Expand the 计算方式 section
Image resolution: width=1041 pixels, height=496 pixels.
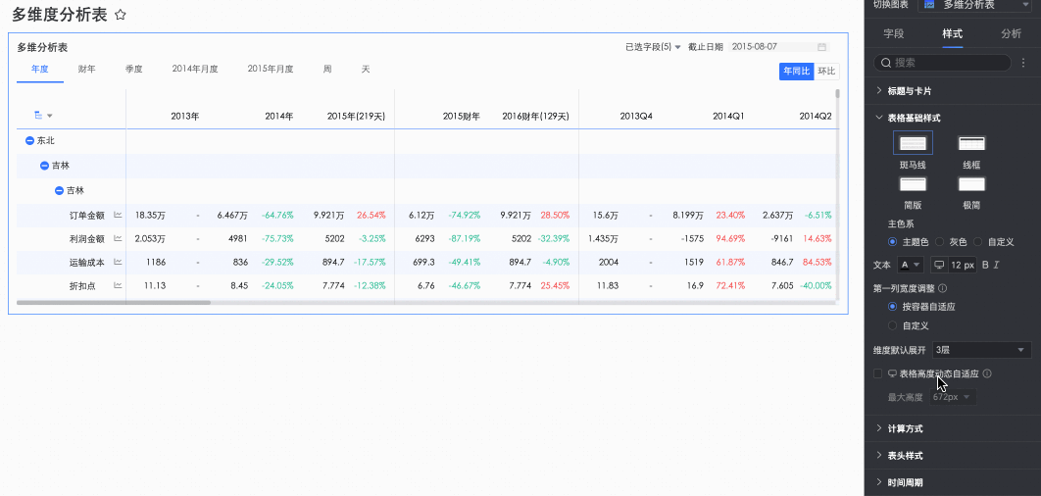point(904,428)
